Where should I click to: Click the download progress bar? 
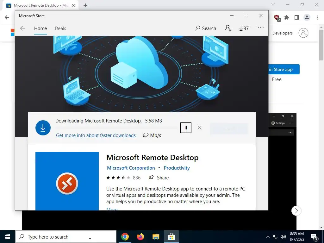click(x=116, y=128)
